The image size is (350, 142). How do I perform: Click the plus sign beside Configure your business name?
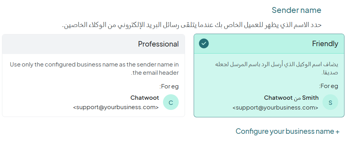pos(337,131)
